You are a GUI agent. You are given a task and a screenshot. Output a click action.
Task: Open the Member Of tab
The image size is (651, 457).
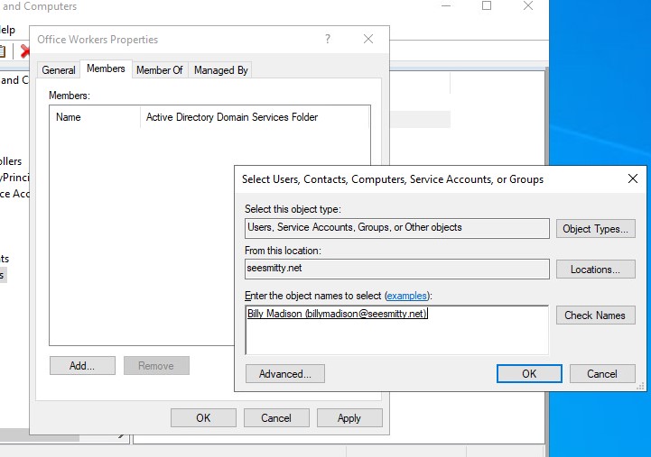pyautogui.click(x=160, y=70)
